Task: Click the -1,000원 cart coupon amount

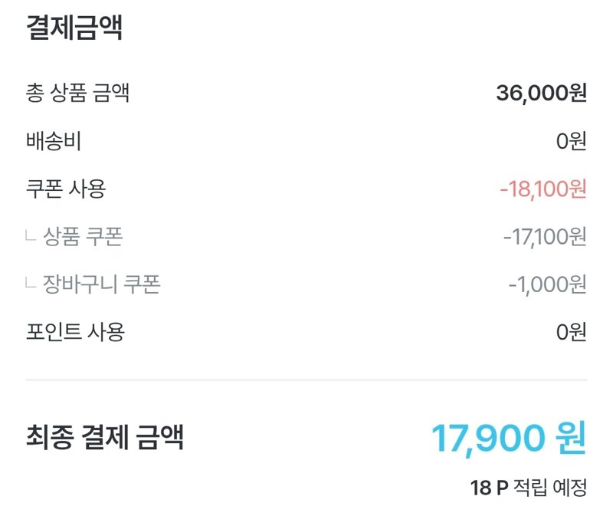Action: [548, 284]
